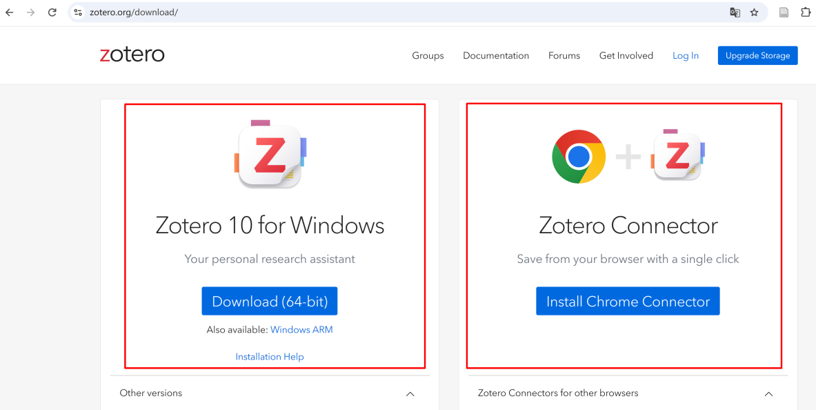Viewport: 816px width, 410px height.
Task: Open Forums navigation item
Action: pyautogui.click(x=564, y=56)
